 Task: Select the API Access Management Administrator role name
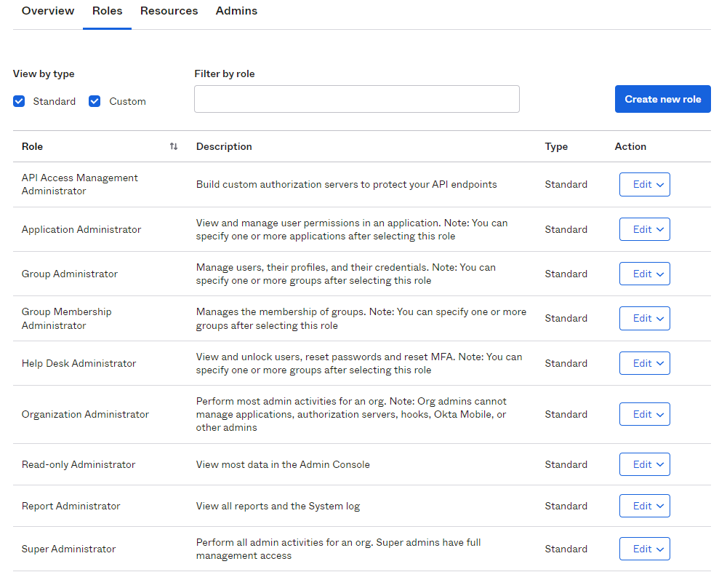pyautogui.click(x=80, y=184)
